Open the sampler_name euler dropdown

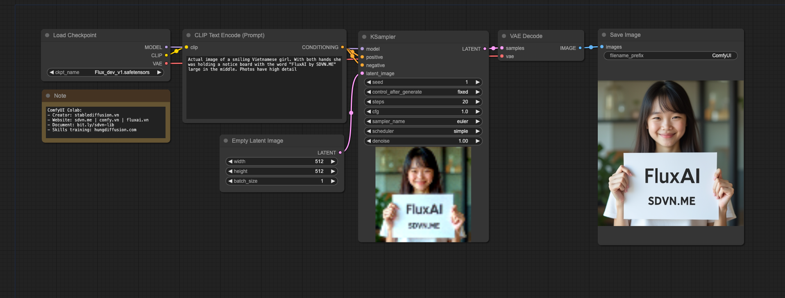[423, 121]
